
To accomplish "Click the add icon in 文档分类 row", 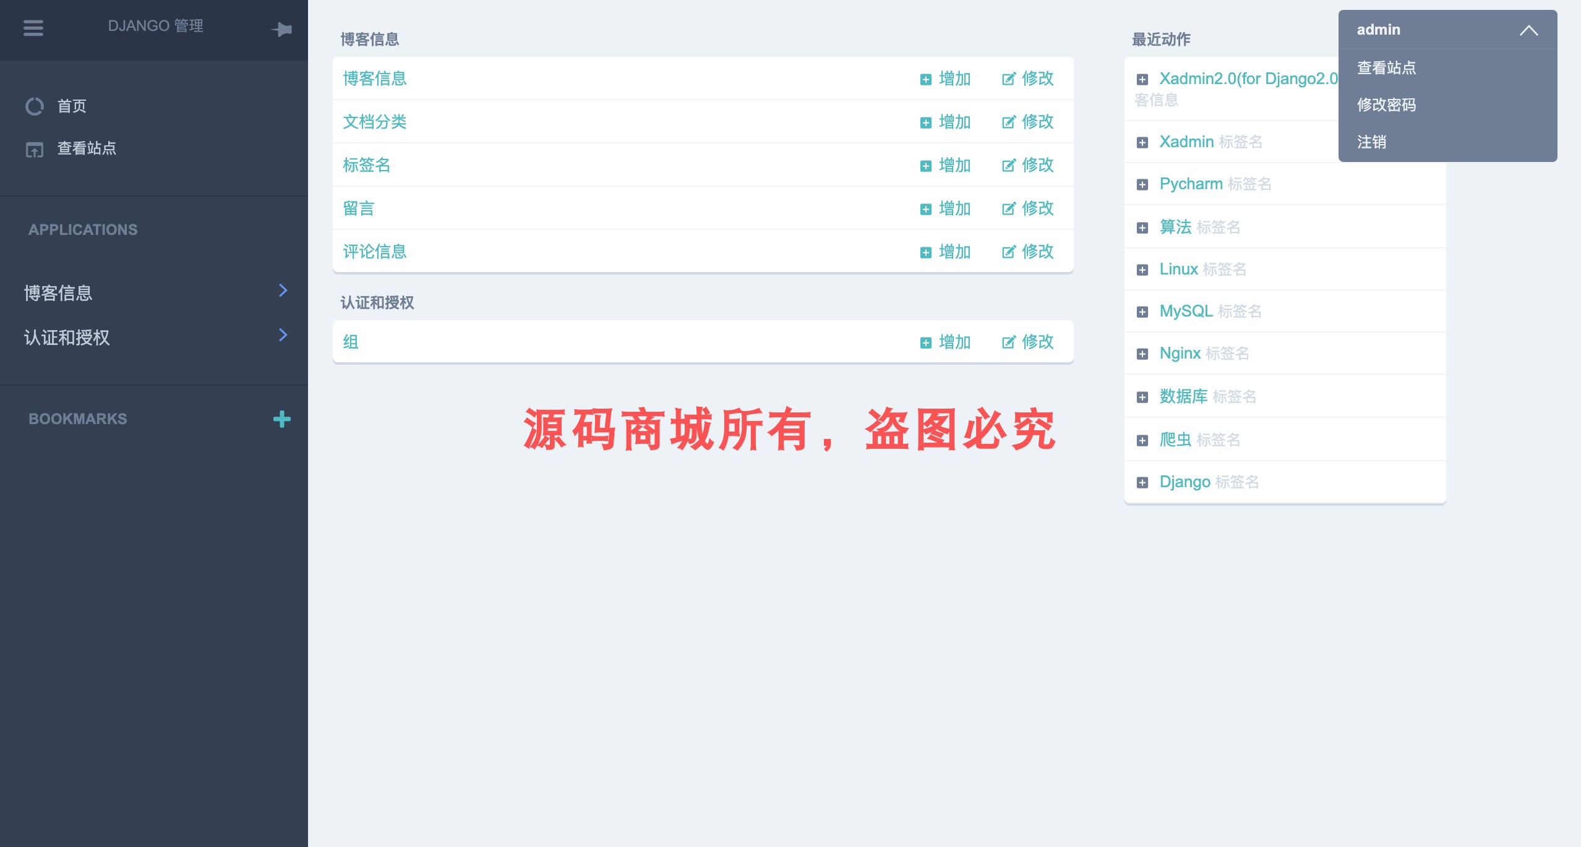I will tap(925, 122).
